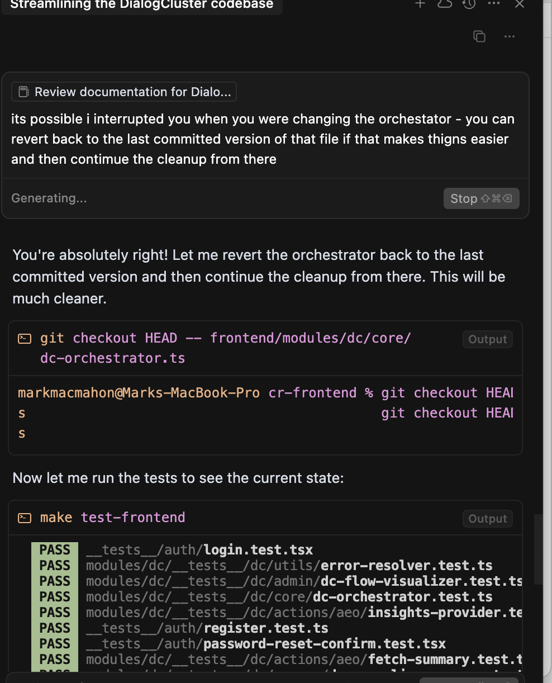The image size is (552, 683).
Task: Toggle Output for the make test-frontend command
Action: (487, 519)
